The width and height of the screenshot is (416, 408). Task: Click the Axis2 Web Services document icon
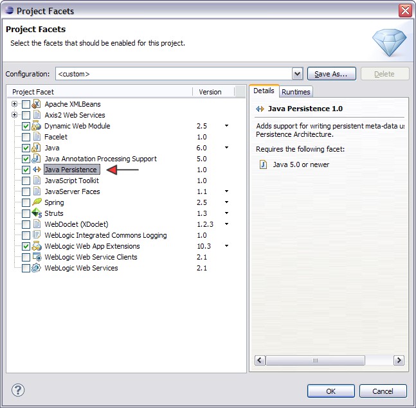(37, 115)
